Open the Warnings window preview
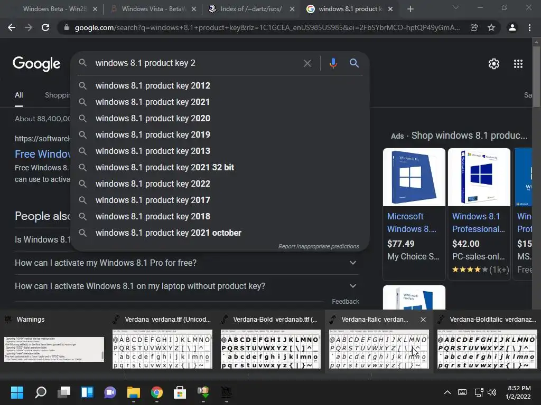541x405 pixels. click(54, 341)
